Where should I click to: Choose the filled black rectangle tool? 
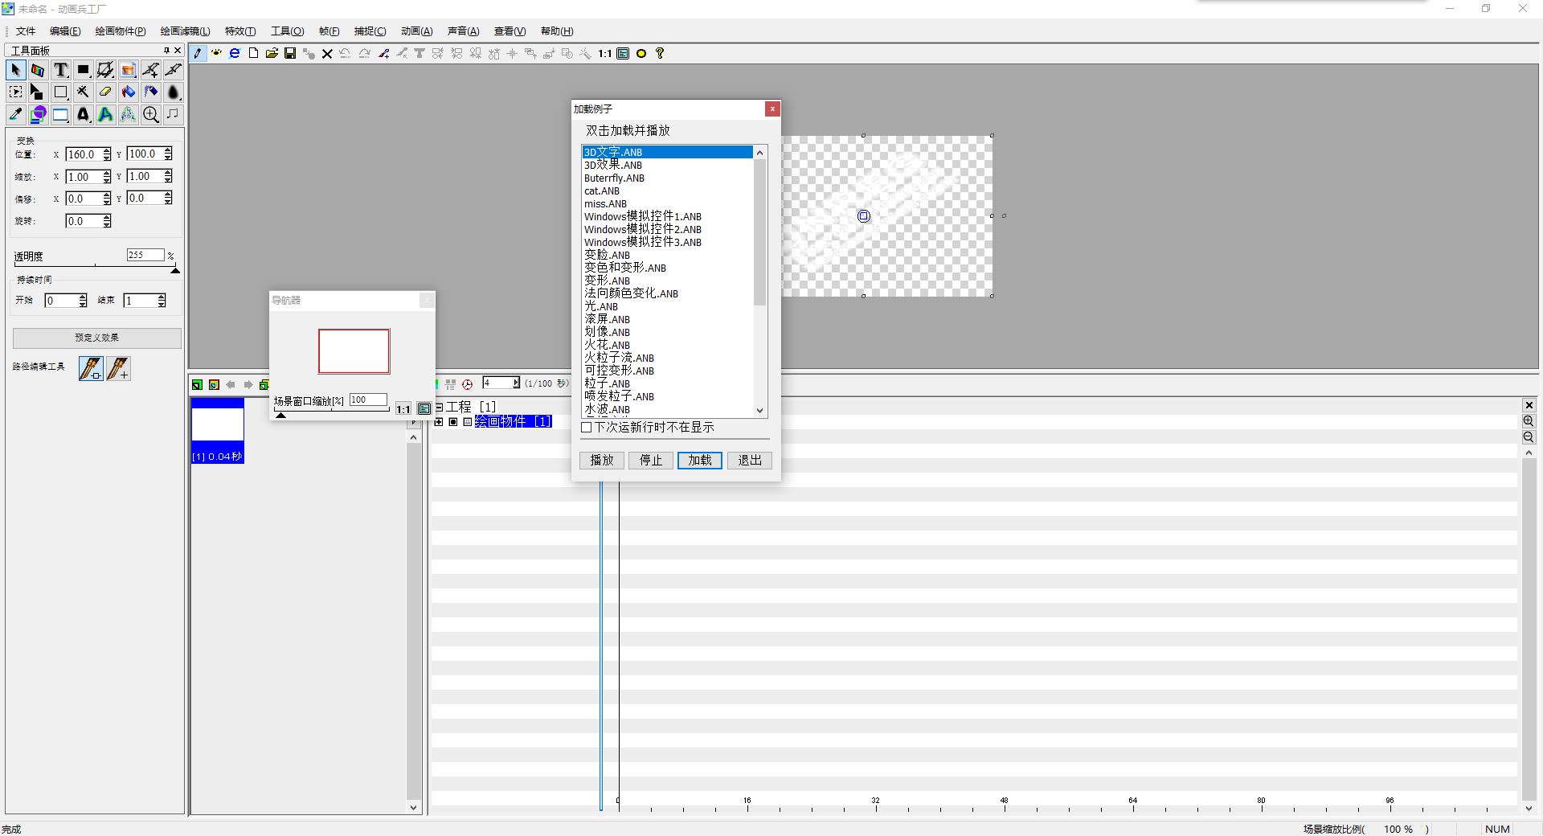(83, 70)
